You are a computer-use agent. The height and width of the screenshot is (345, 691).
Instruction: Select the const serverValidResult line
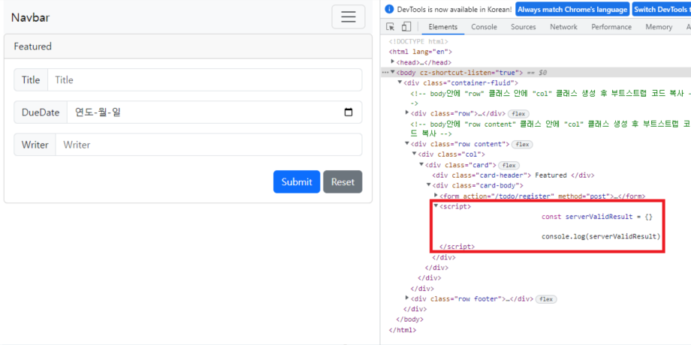click(x=596, y=217)
